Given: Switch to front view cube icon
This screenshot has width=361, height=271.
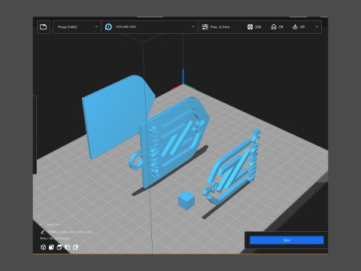Looking at the screenshot, I should tap(51, 248).
